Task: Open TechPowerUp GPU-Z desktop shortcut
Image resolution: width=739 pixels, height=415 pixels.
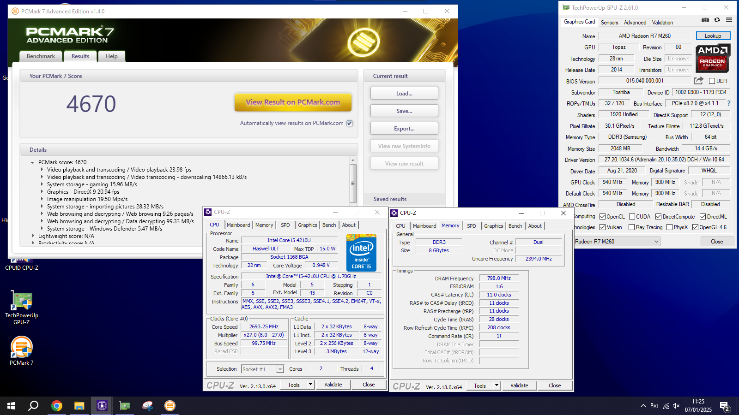Action: pos(22,308)
